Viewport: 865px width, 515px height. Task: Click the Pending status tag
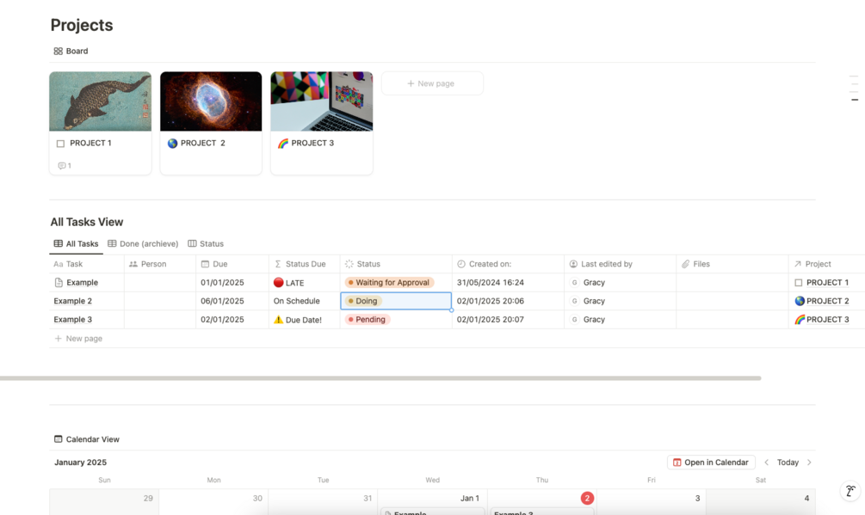[368, 320]
